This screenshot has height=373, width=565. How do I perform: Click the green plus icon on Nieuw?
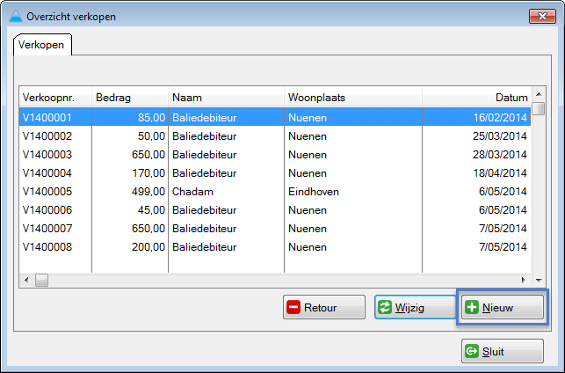(x=472, y=308)
